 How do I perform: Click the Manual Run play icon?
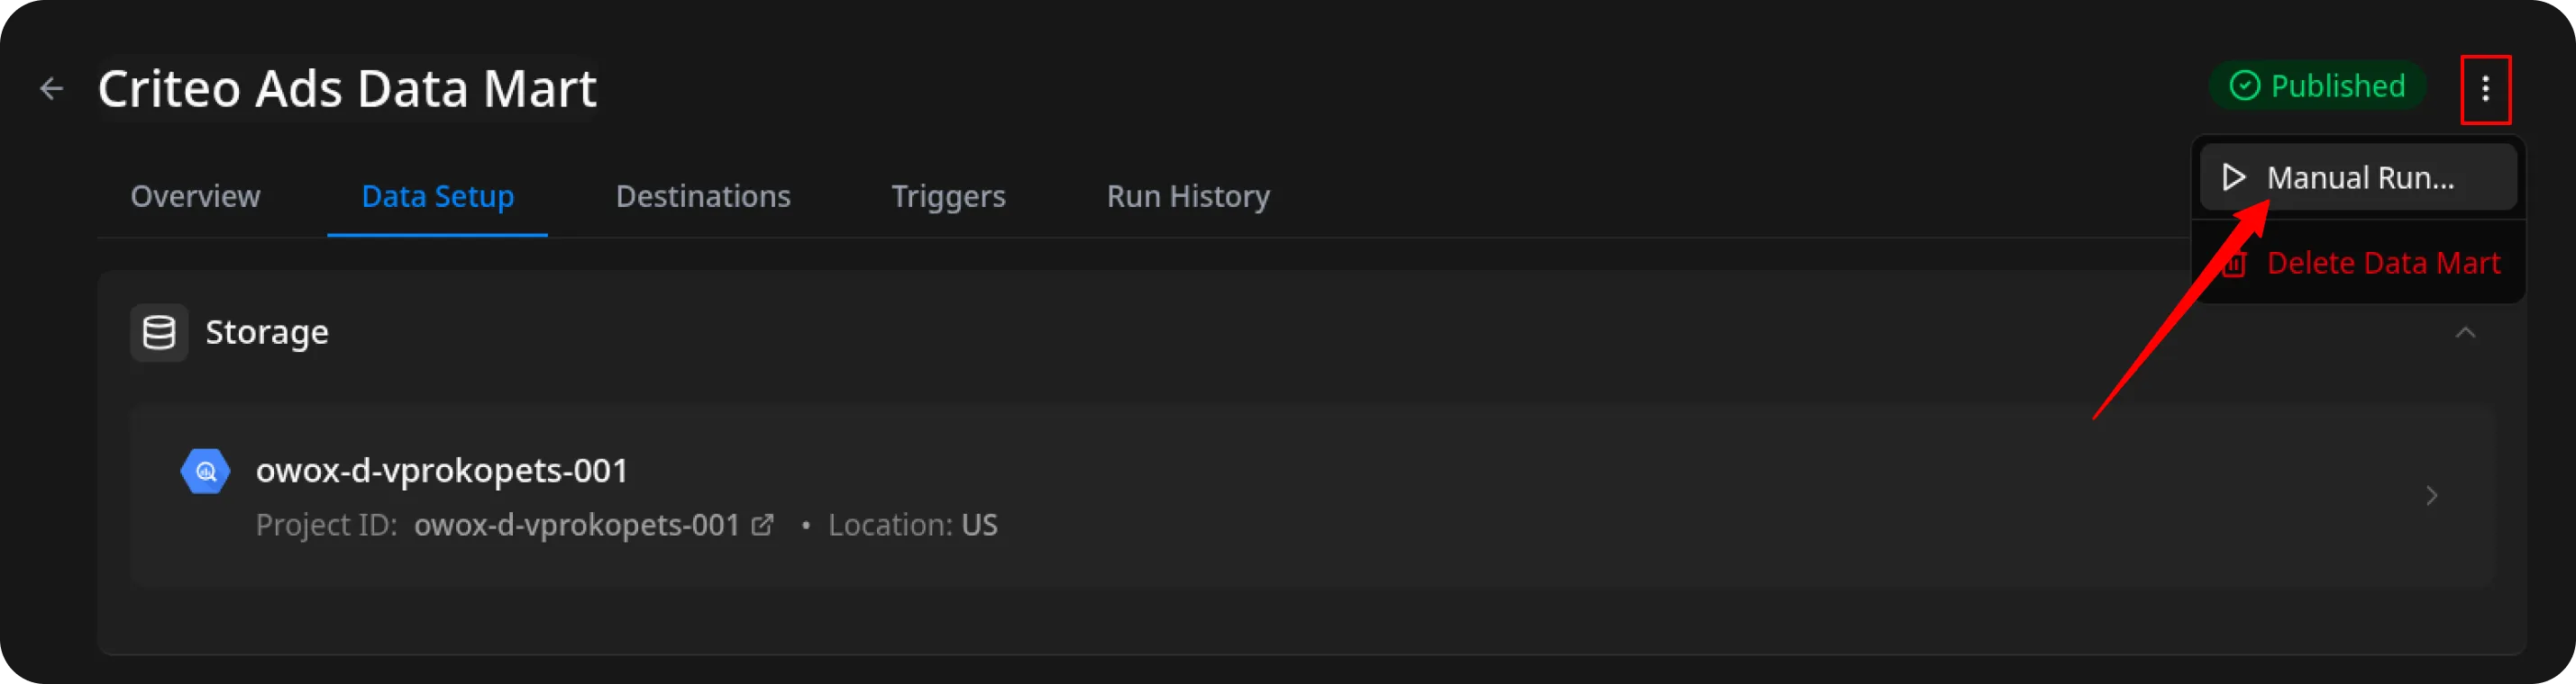coord(2234,177)
